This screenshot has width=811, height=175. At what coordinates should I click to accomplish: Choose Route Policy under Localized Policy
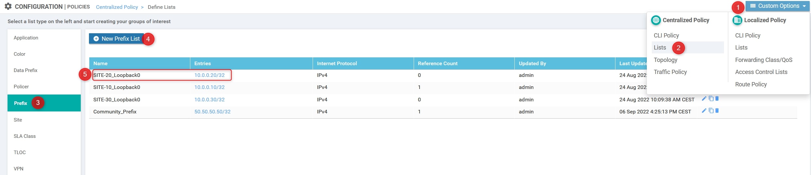[x=751, y=84]
